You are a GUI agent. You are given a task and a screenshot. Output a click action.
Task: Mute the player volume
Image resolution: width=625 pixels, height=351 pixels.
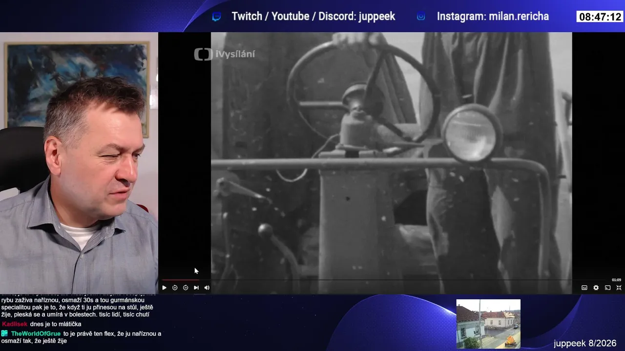tap(207, 288)
